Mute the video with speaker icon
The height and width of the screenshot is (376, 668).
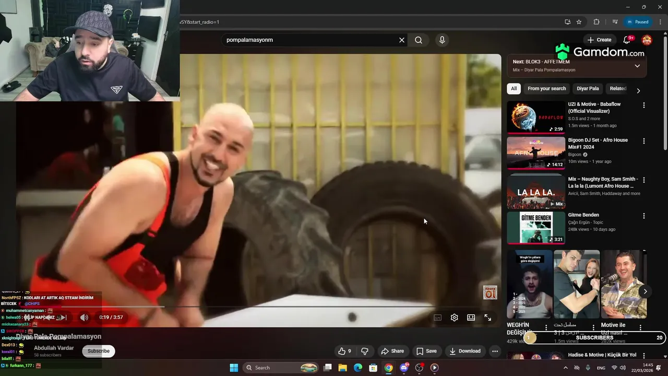point(84,318)
